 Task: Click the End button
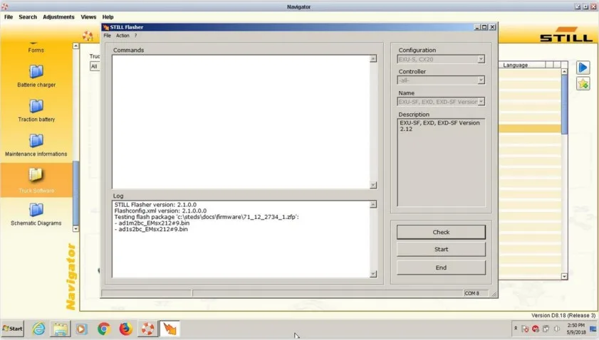pos(441,267)
